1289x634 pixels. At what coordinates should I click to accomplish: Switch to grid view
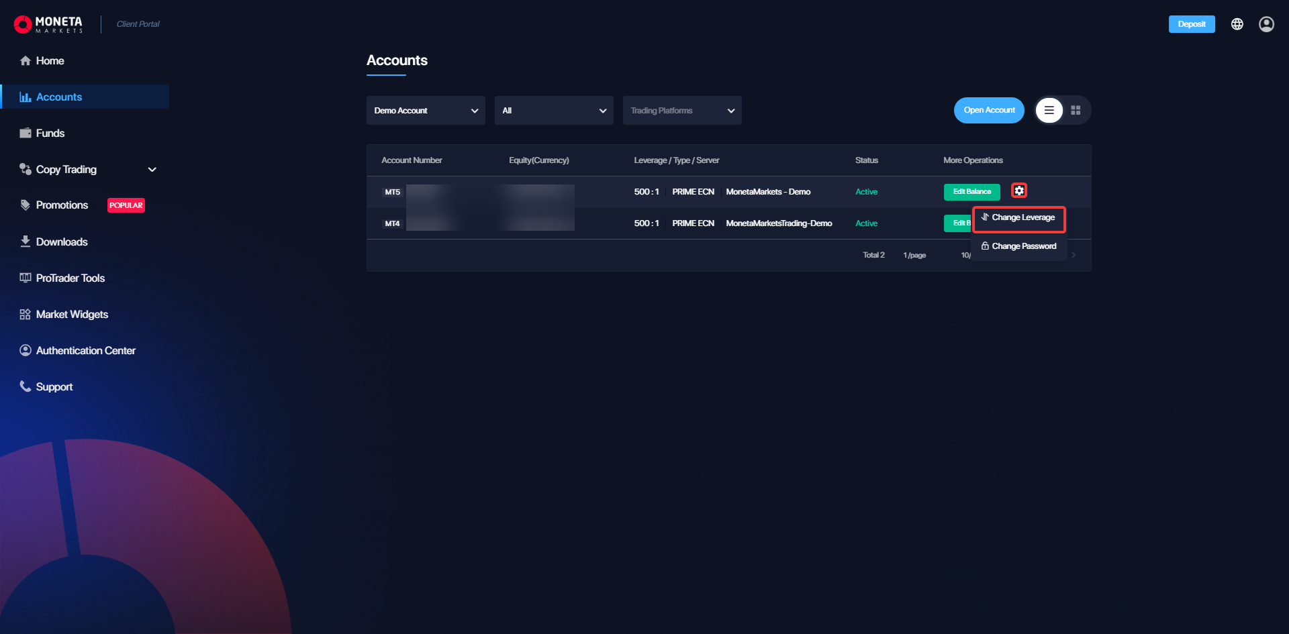[x=1076, y=110]
